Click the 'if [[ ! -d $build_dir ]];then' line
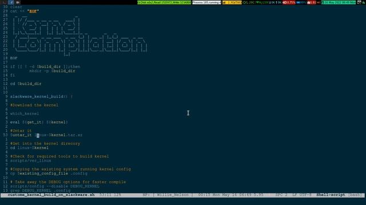366x205 pixels. coord(45,67)
